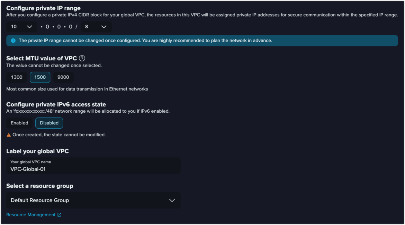Click the MTU help question mark icon
This screenshot has height=225, width=405.
coord(82,59)
